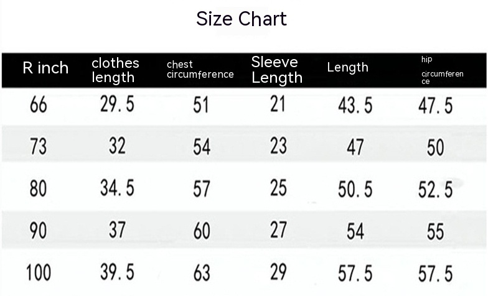The image size is (488, 296).
Task: Click the length value 50.5
Action: pos(355,189)
